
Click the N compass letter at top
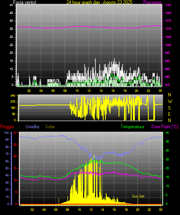point(170,95)
